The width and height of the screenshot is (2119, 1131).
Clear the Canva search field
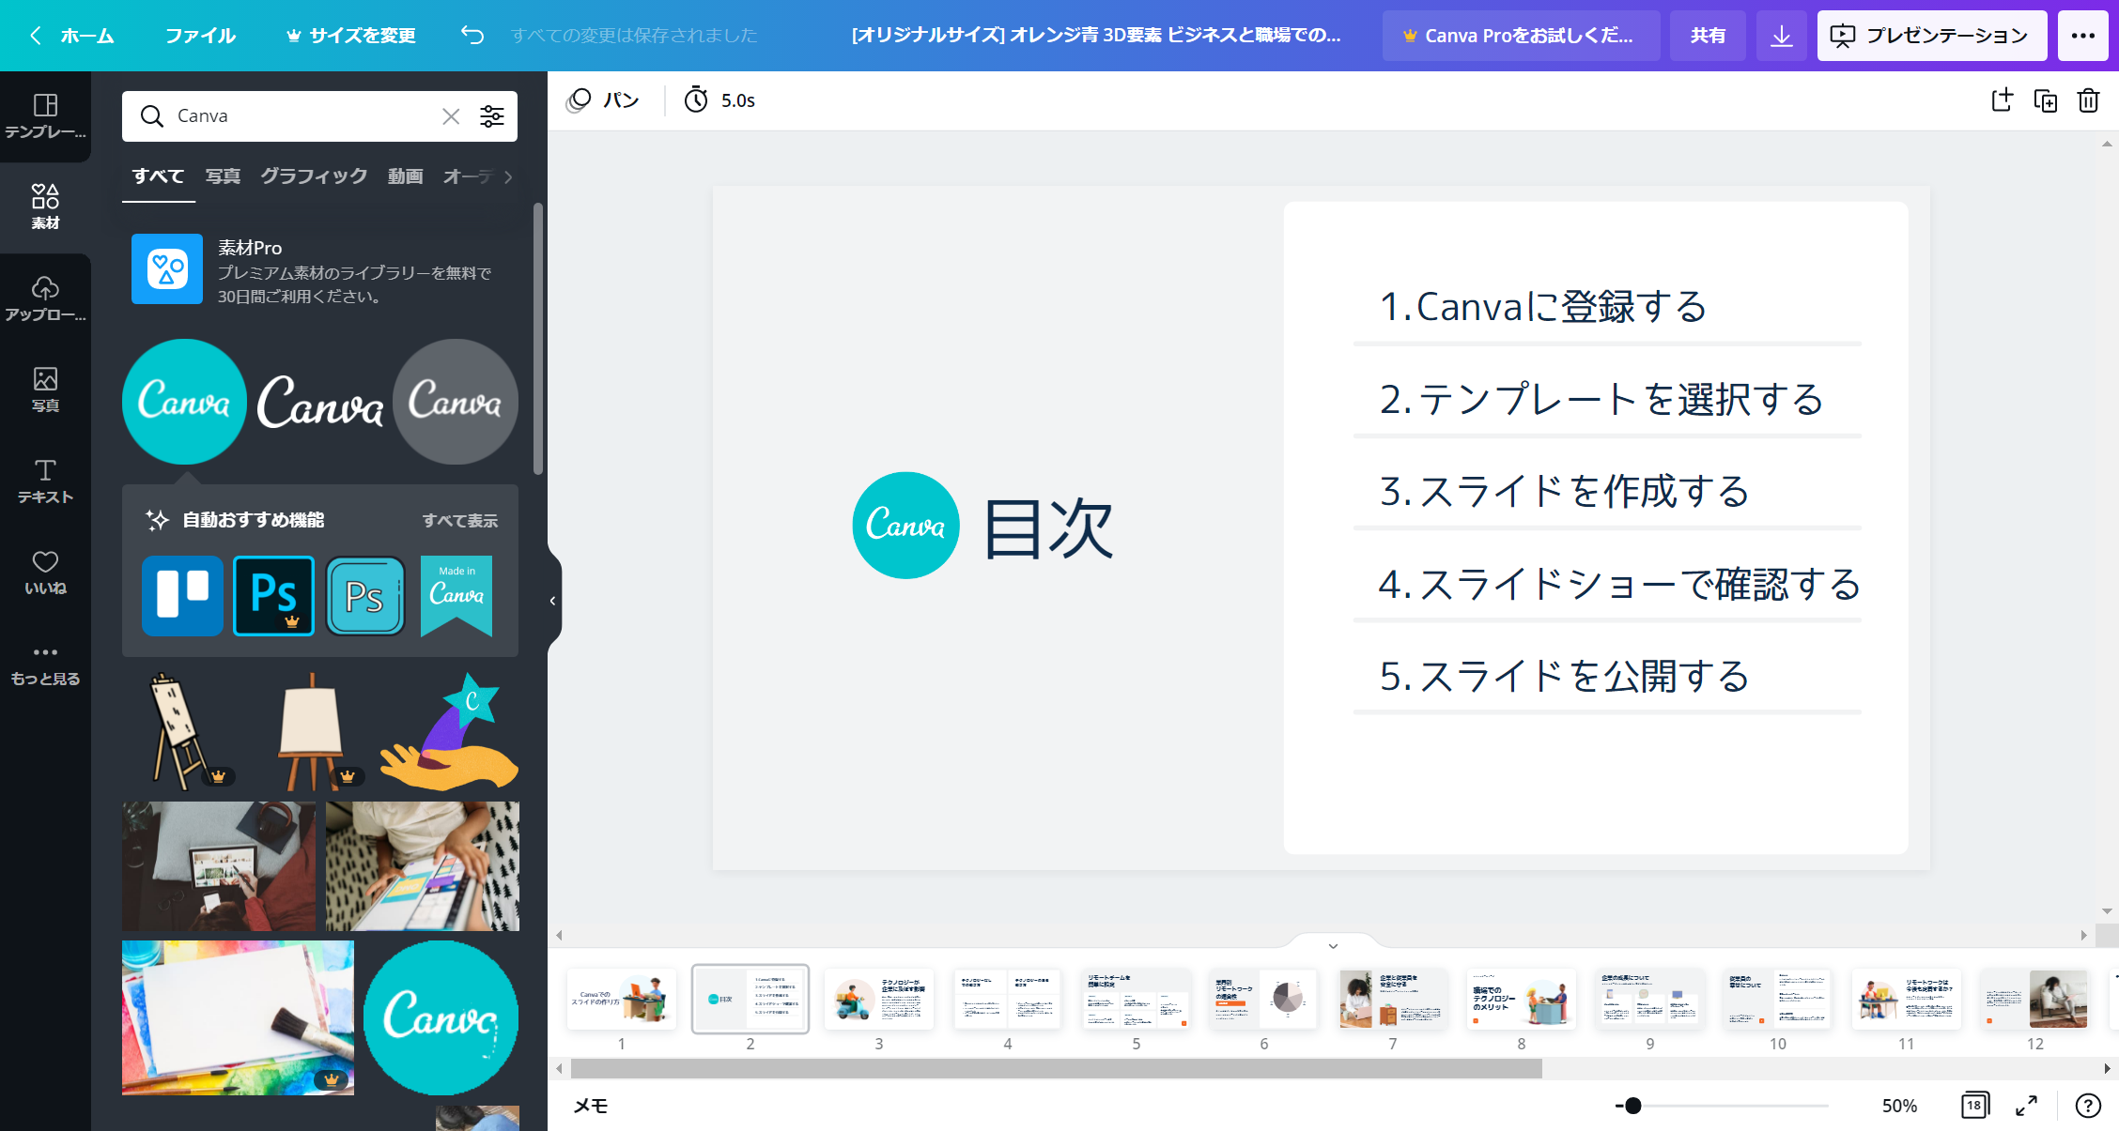tap(451, 116)
